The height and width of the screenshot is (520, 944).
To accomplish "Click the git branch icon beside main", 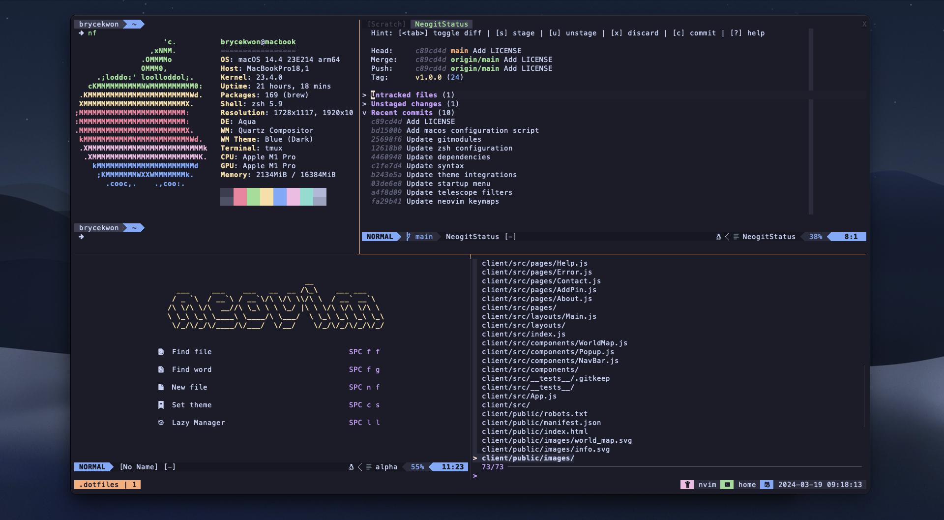I will [408, 237].
